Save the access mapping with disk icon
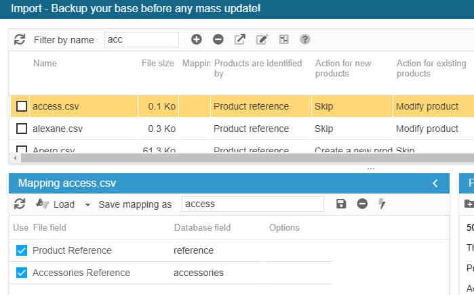 coord(341,204)
